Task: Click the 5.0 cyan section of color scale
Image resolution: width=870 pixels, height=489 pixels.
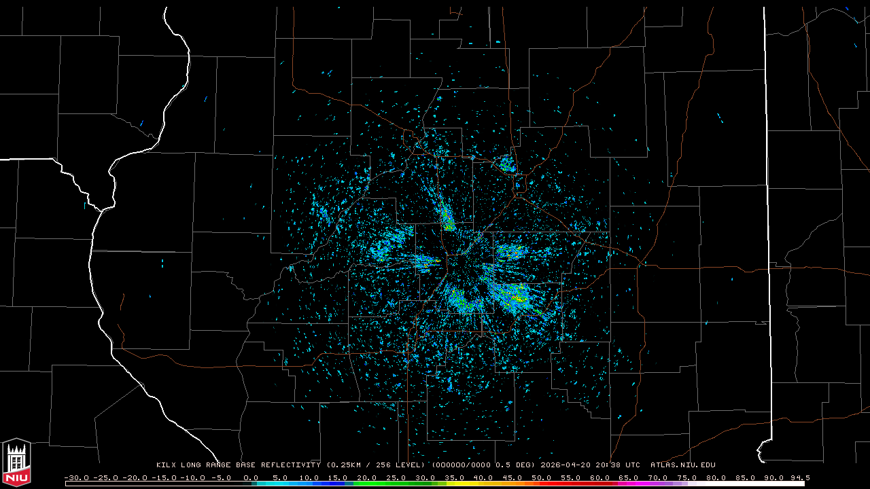Action: tap(280, 484)
